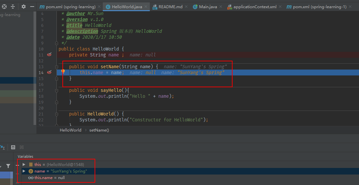
Task: Close the Main.java tab
Action: [221, 7]
